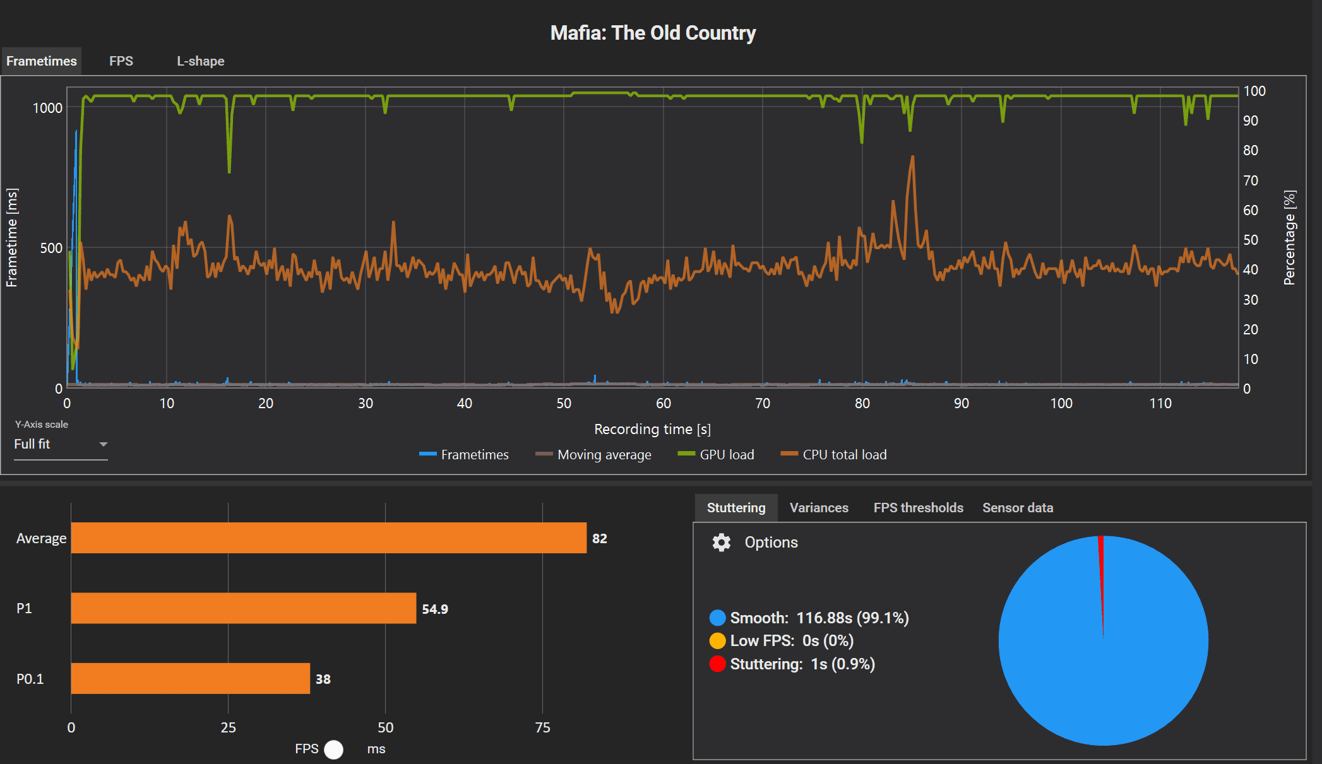Select the Stuttering tab
The width and height of the screenshot is (1322, 764).
(735, 508)
